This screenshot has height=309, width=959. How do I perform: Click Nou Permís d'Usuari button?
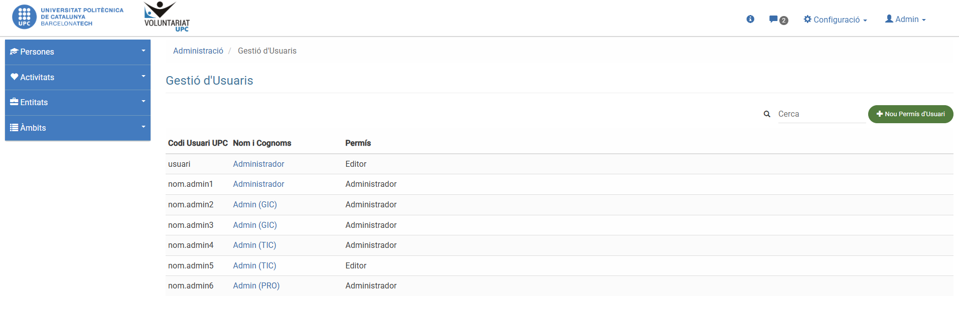[910, 114]
